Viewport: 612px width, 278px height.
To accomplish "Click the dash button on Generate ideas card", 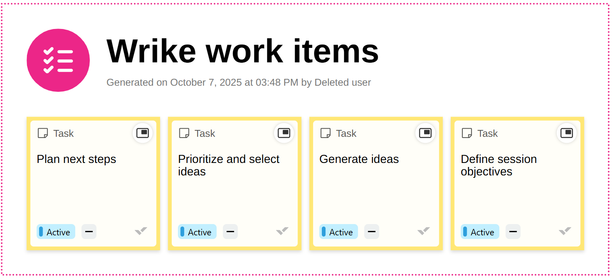I will [372, 232].
